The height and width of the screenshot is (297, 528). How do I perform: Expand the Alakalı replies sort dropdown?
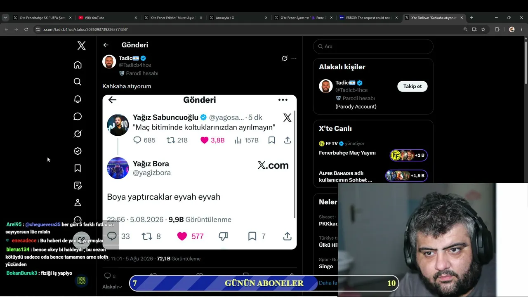pos(112,287)
